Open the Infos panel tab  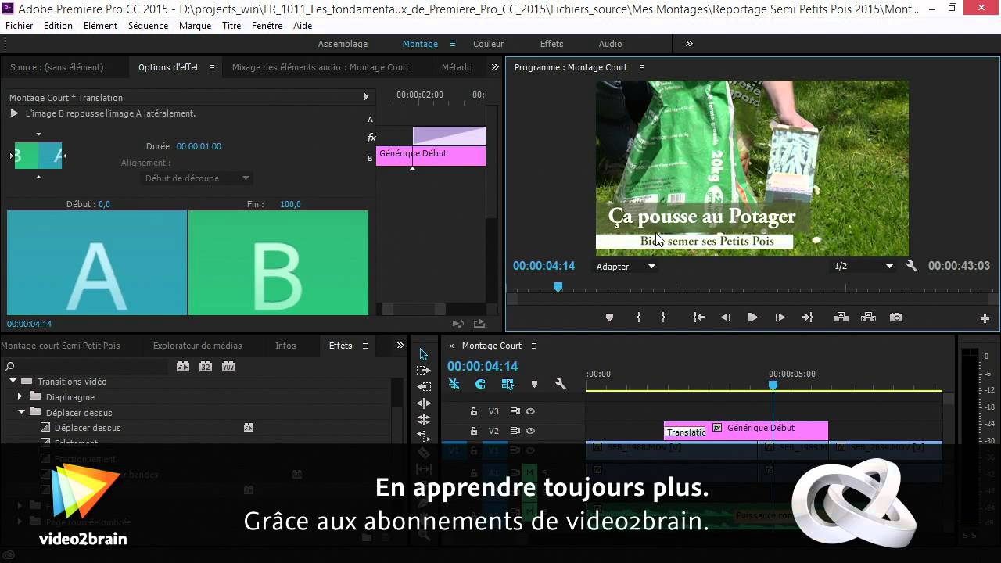[285, 346]
